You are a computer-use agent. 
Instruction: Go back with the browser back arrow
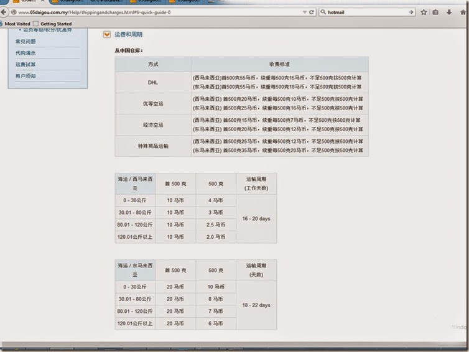coord(3,12)
